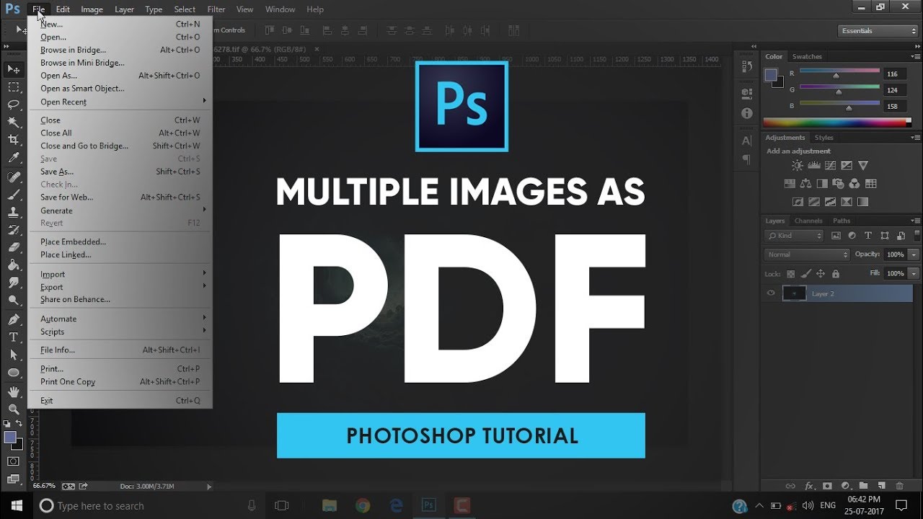
Task: Select the Ellipse shape tool
Action: (13, 373)
